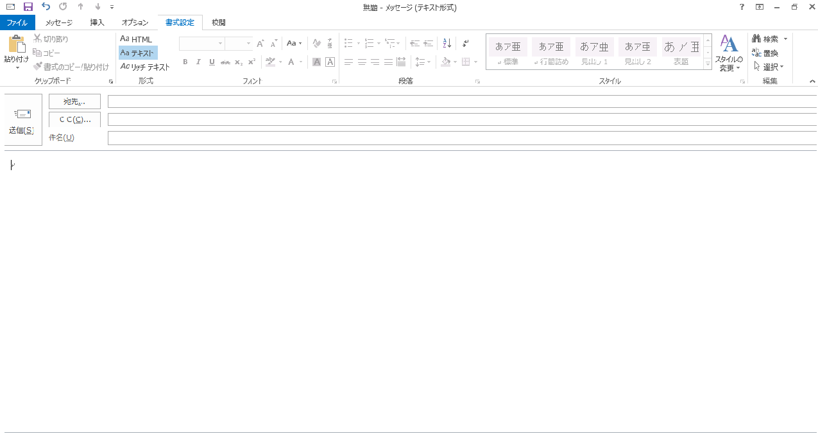Screen dimensions: 818x436
Task: Click the sort A-Z icon
Action: [x=447, y=44]
